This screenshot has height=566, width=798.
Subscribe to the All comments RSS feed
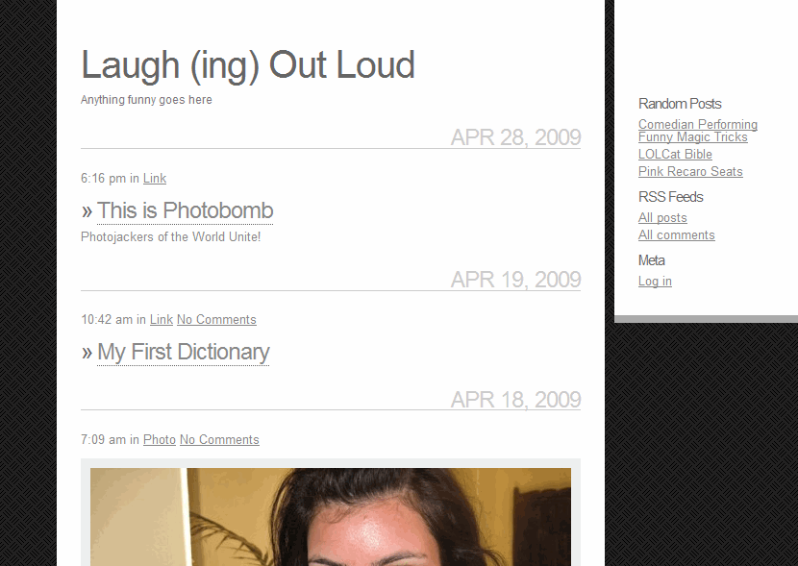tap(676, 234)
